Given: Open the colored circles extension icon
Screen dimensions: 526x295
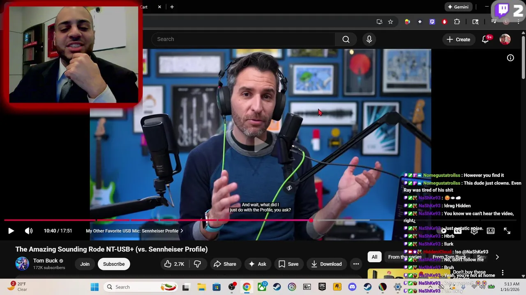Looking at the screenshot, I should (x=407, y=22).
